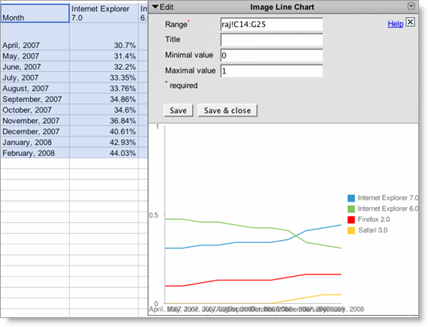Click the Minimal value field
Screen dimensions: 428x327
(x=272, y=55)
